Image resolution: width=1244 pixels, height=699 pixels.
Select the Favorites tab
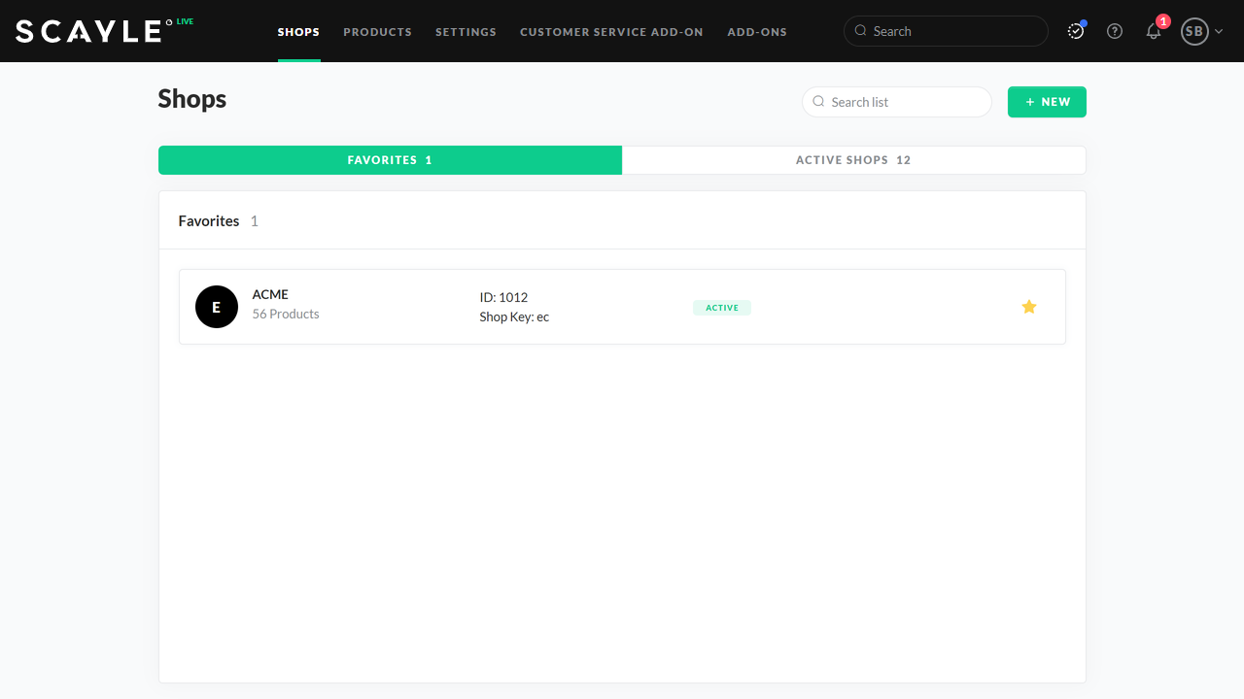(x=390, y=160)
